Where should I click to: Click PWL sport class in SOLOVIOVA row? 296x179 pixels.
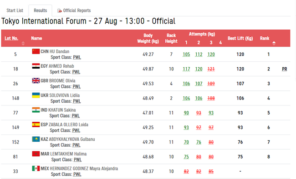click(77, 101)
